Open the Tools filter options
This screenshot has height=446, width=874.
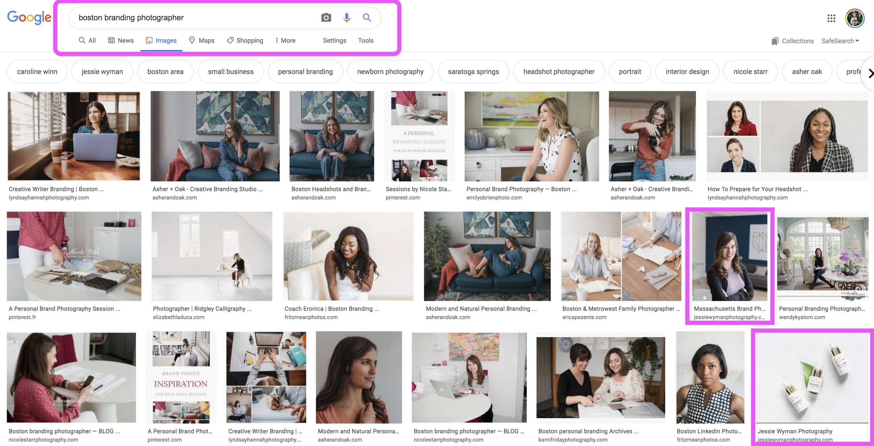tap(366, 40)
